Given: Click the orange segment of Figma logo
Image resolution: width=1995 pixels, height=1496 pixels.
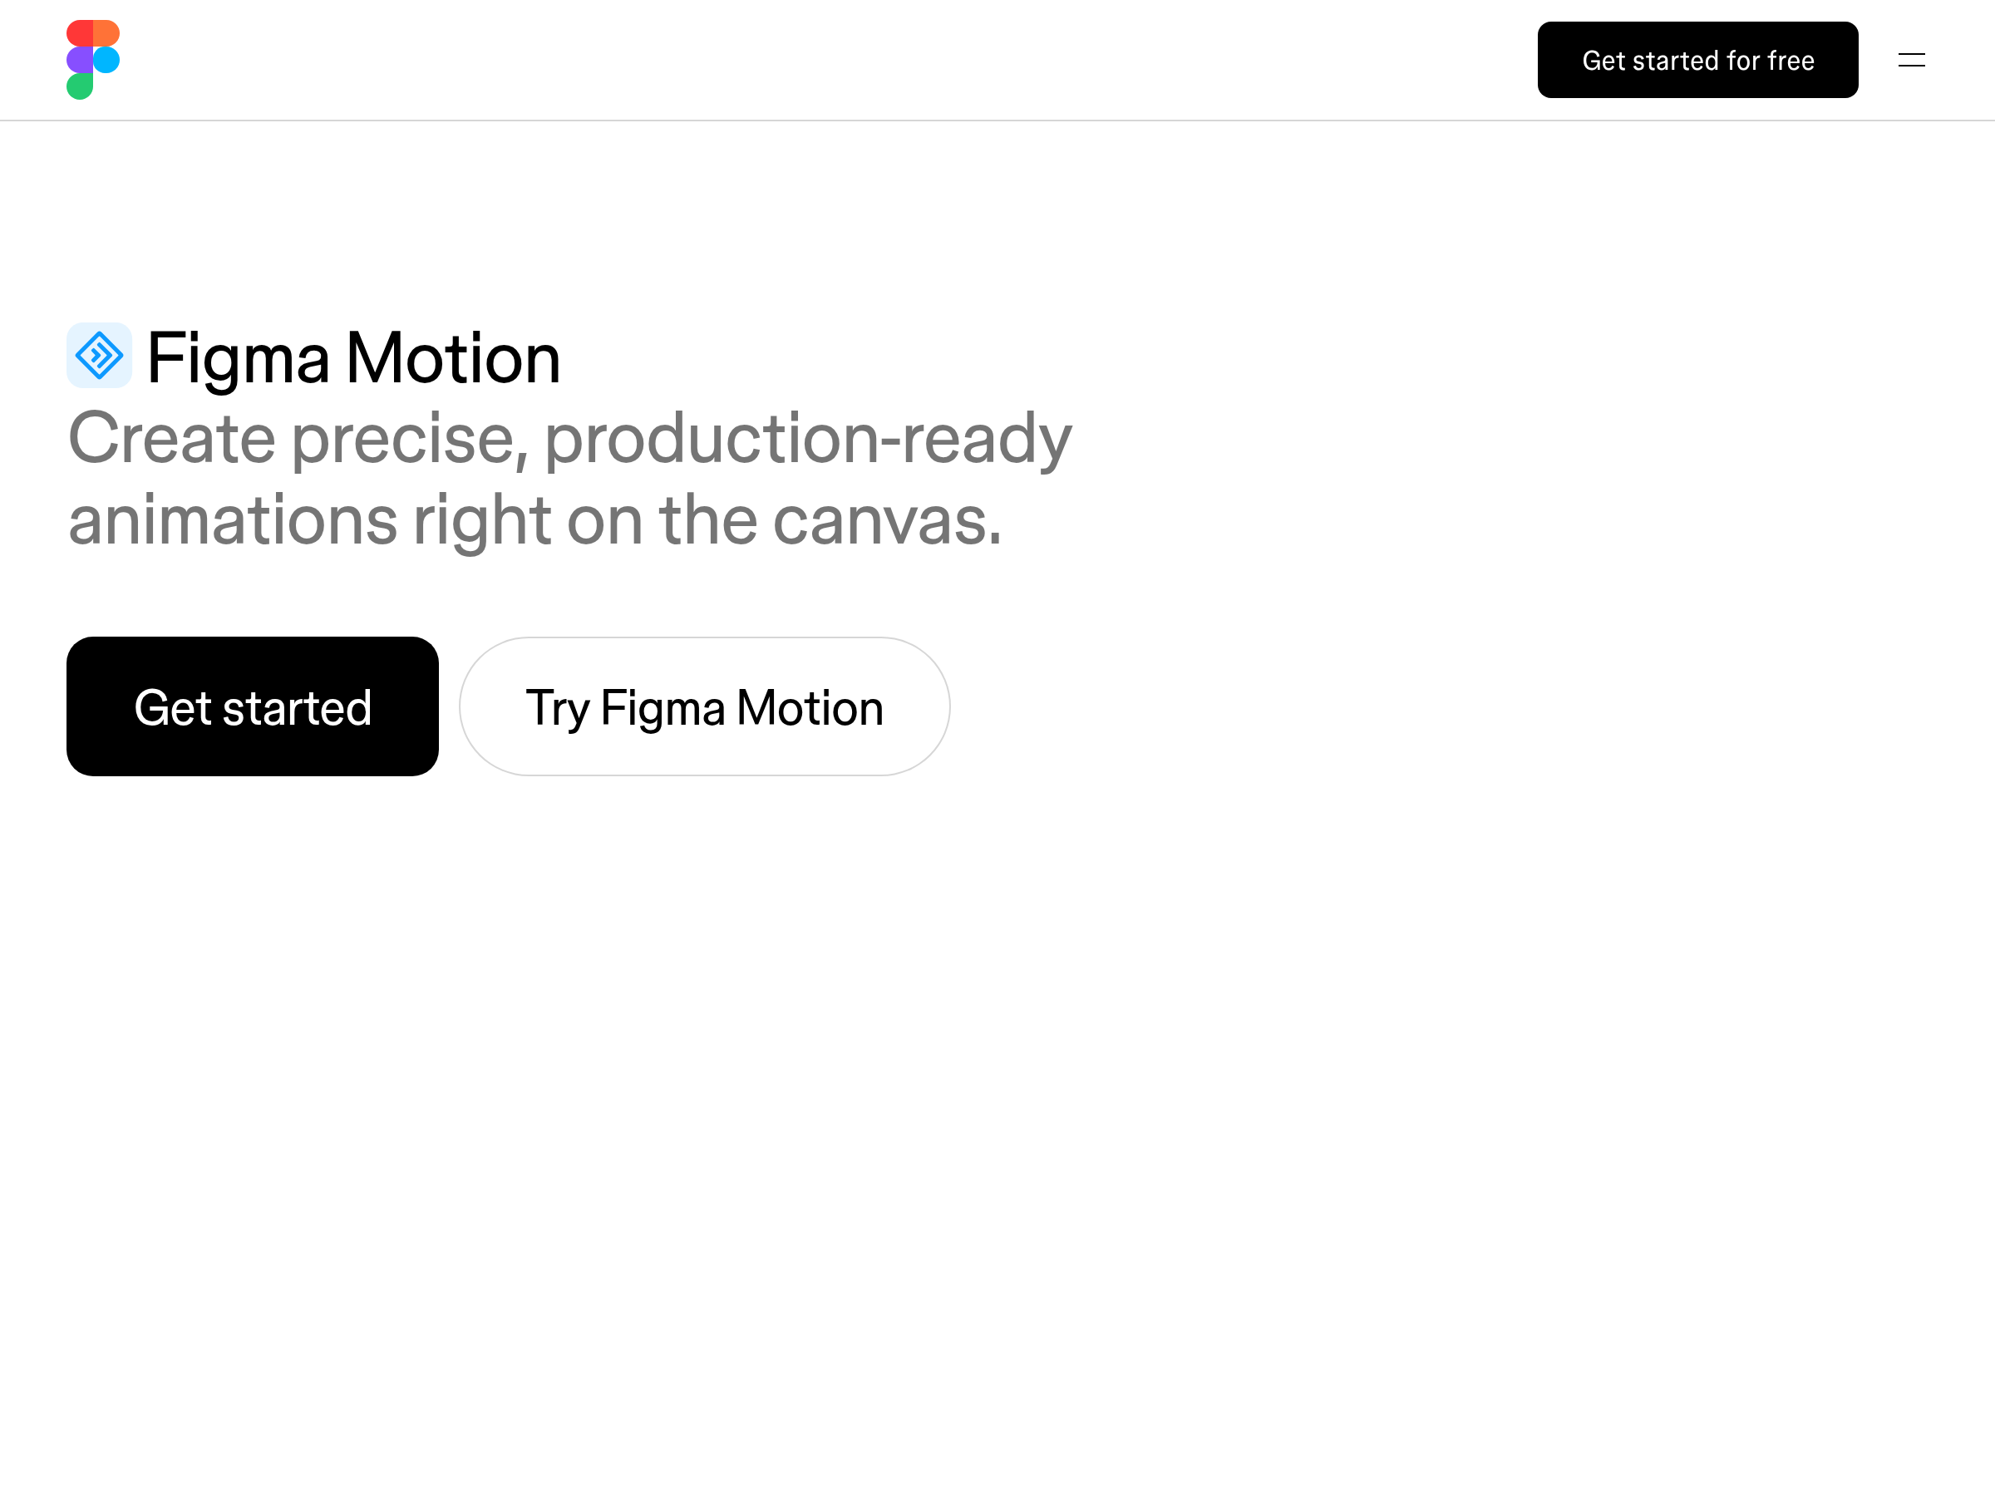Looking at the screenshot, I should pyautogui.click(x=106, y=33).
